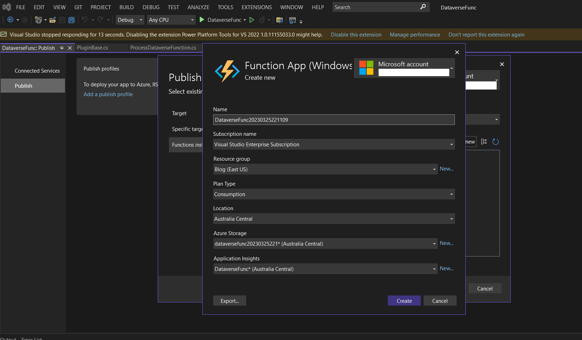Viewport: 582px width, 340px height.
Task: Click the tree view icon next to refresh
Action: click(484, 142)
